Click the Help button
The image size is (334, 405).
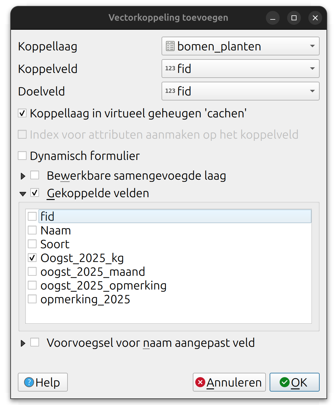43,382
